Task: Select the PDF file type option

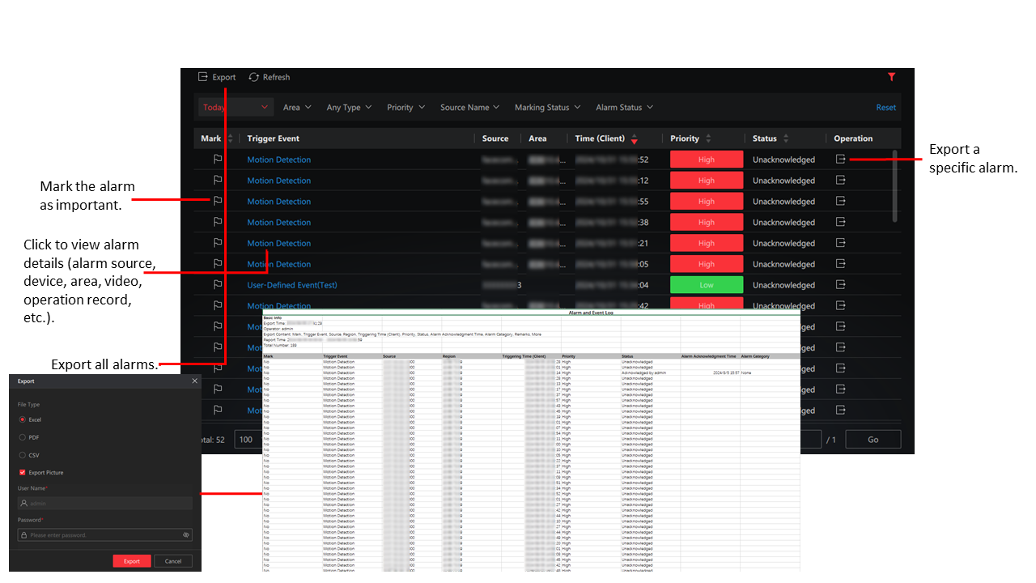Action: tap(23, 437)
